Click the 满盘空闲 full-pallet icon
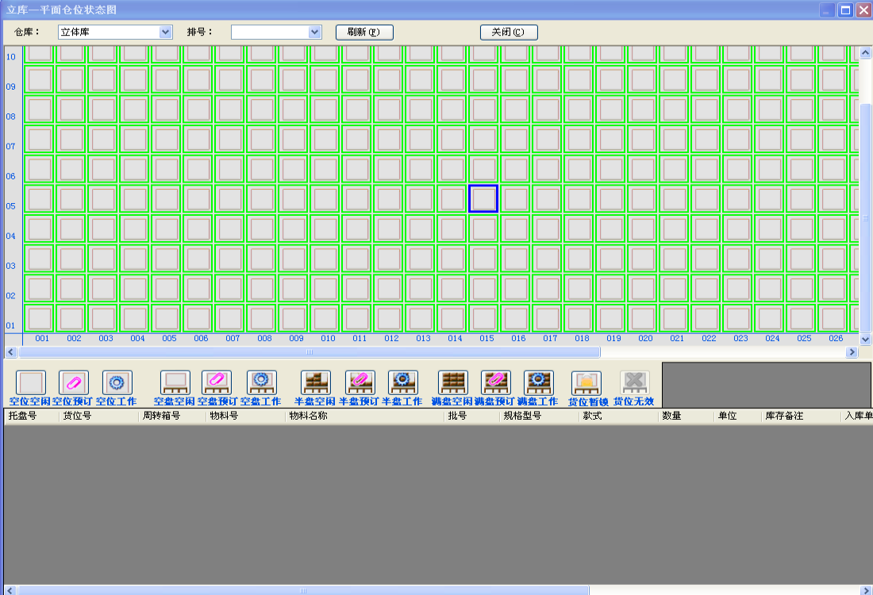Viewport: 873px width, 595px height. pyautogui.click(x=452, y=383)
